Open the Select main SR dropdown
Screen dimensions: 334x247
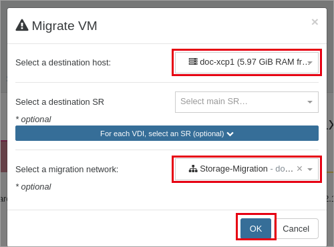(246, 102)
